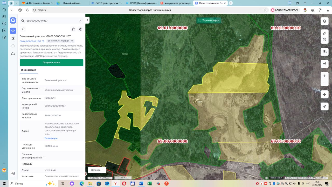Bookmark this page in the browser

[266, 10]
